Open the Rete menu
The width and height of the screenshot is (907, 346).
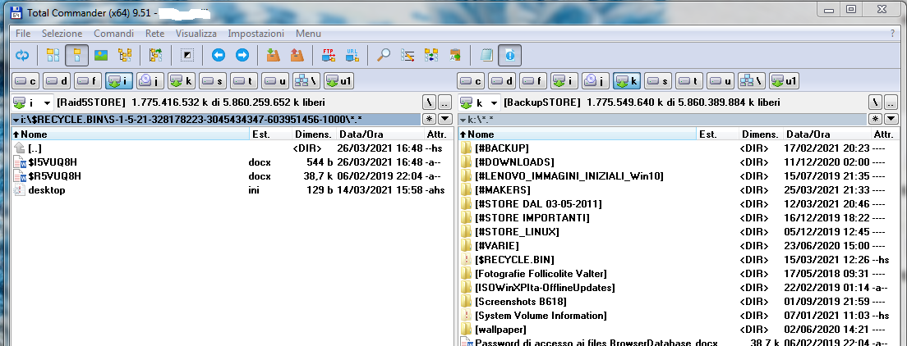(x=155, y=34)
